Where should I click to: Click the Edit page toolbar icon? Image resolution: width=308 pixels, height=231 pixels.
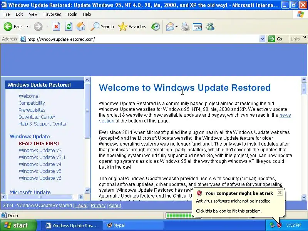coord(198,27)
